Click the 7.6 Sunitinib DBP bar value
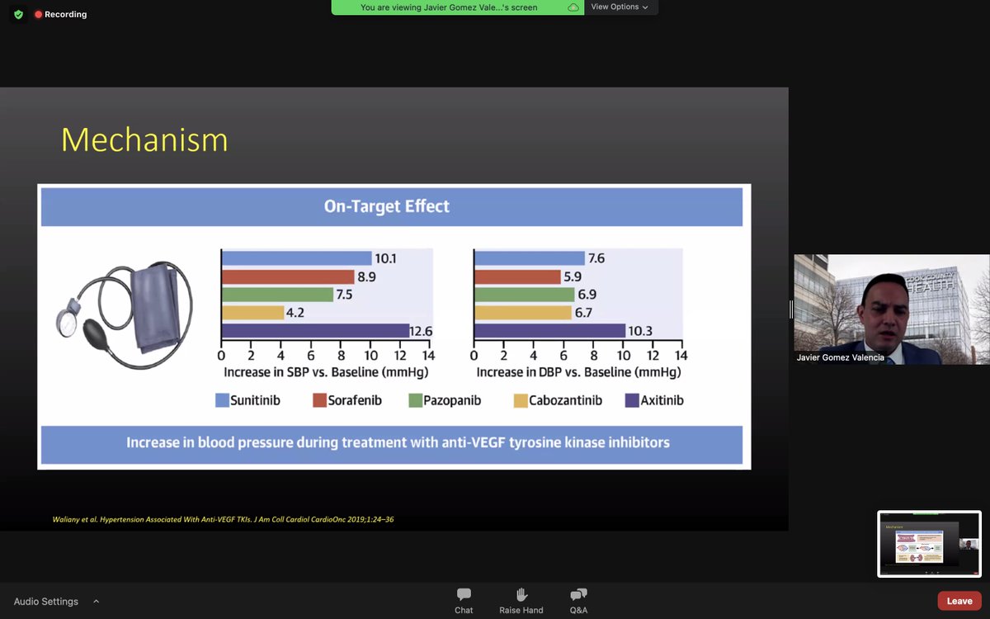The width and height of the screenshot is (990, 619). tap(596, 258)
